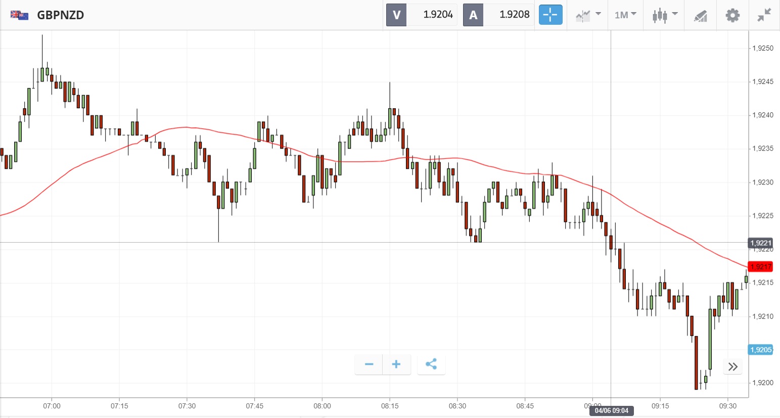Viewport: 780px width, 418px height.
Task: Click the grey 1,9221 crosshair price label
Action: pos(761,243)
